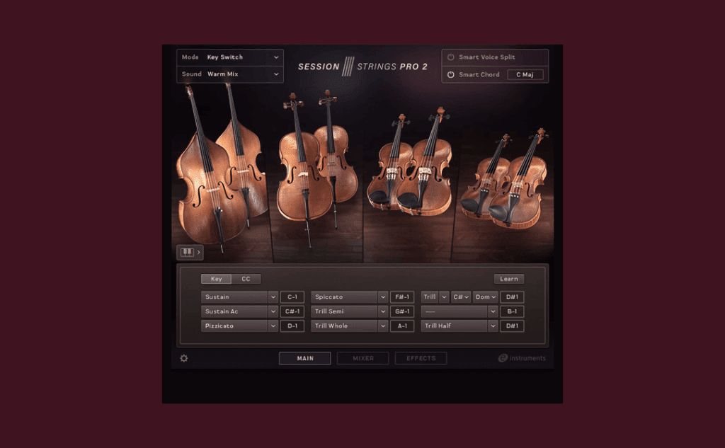Viewport: 725px width, 448px height.
Task: Click the C-1 key assignment field
Action: point(292,297)
